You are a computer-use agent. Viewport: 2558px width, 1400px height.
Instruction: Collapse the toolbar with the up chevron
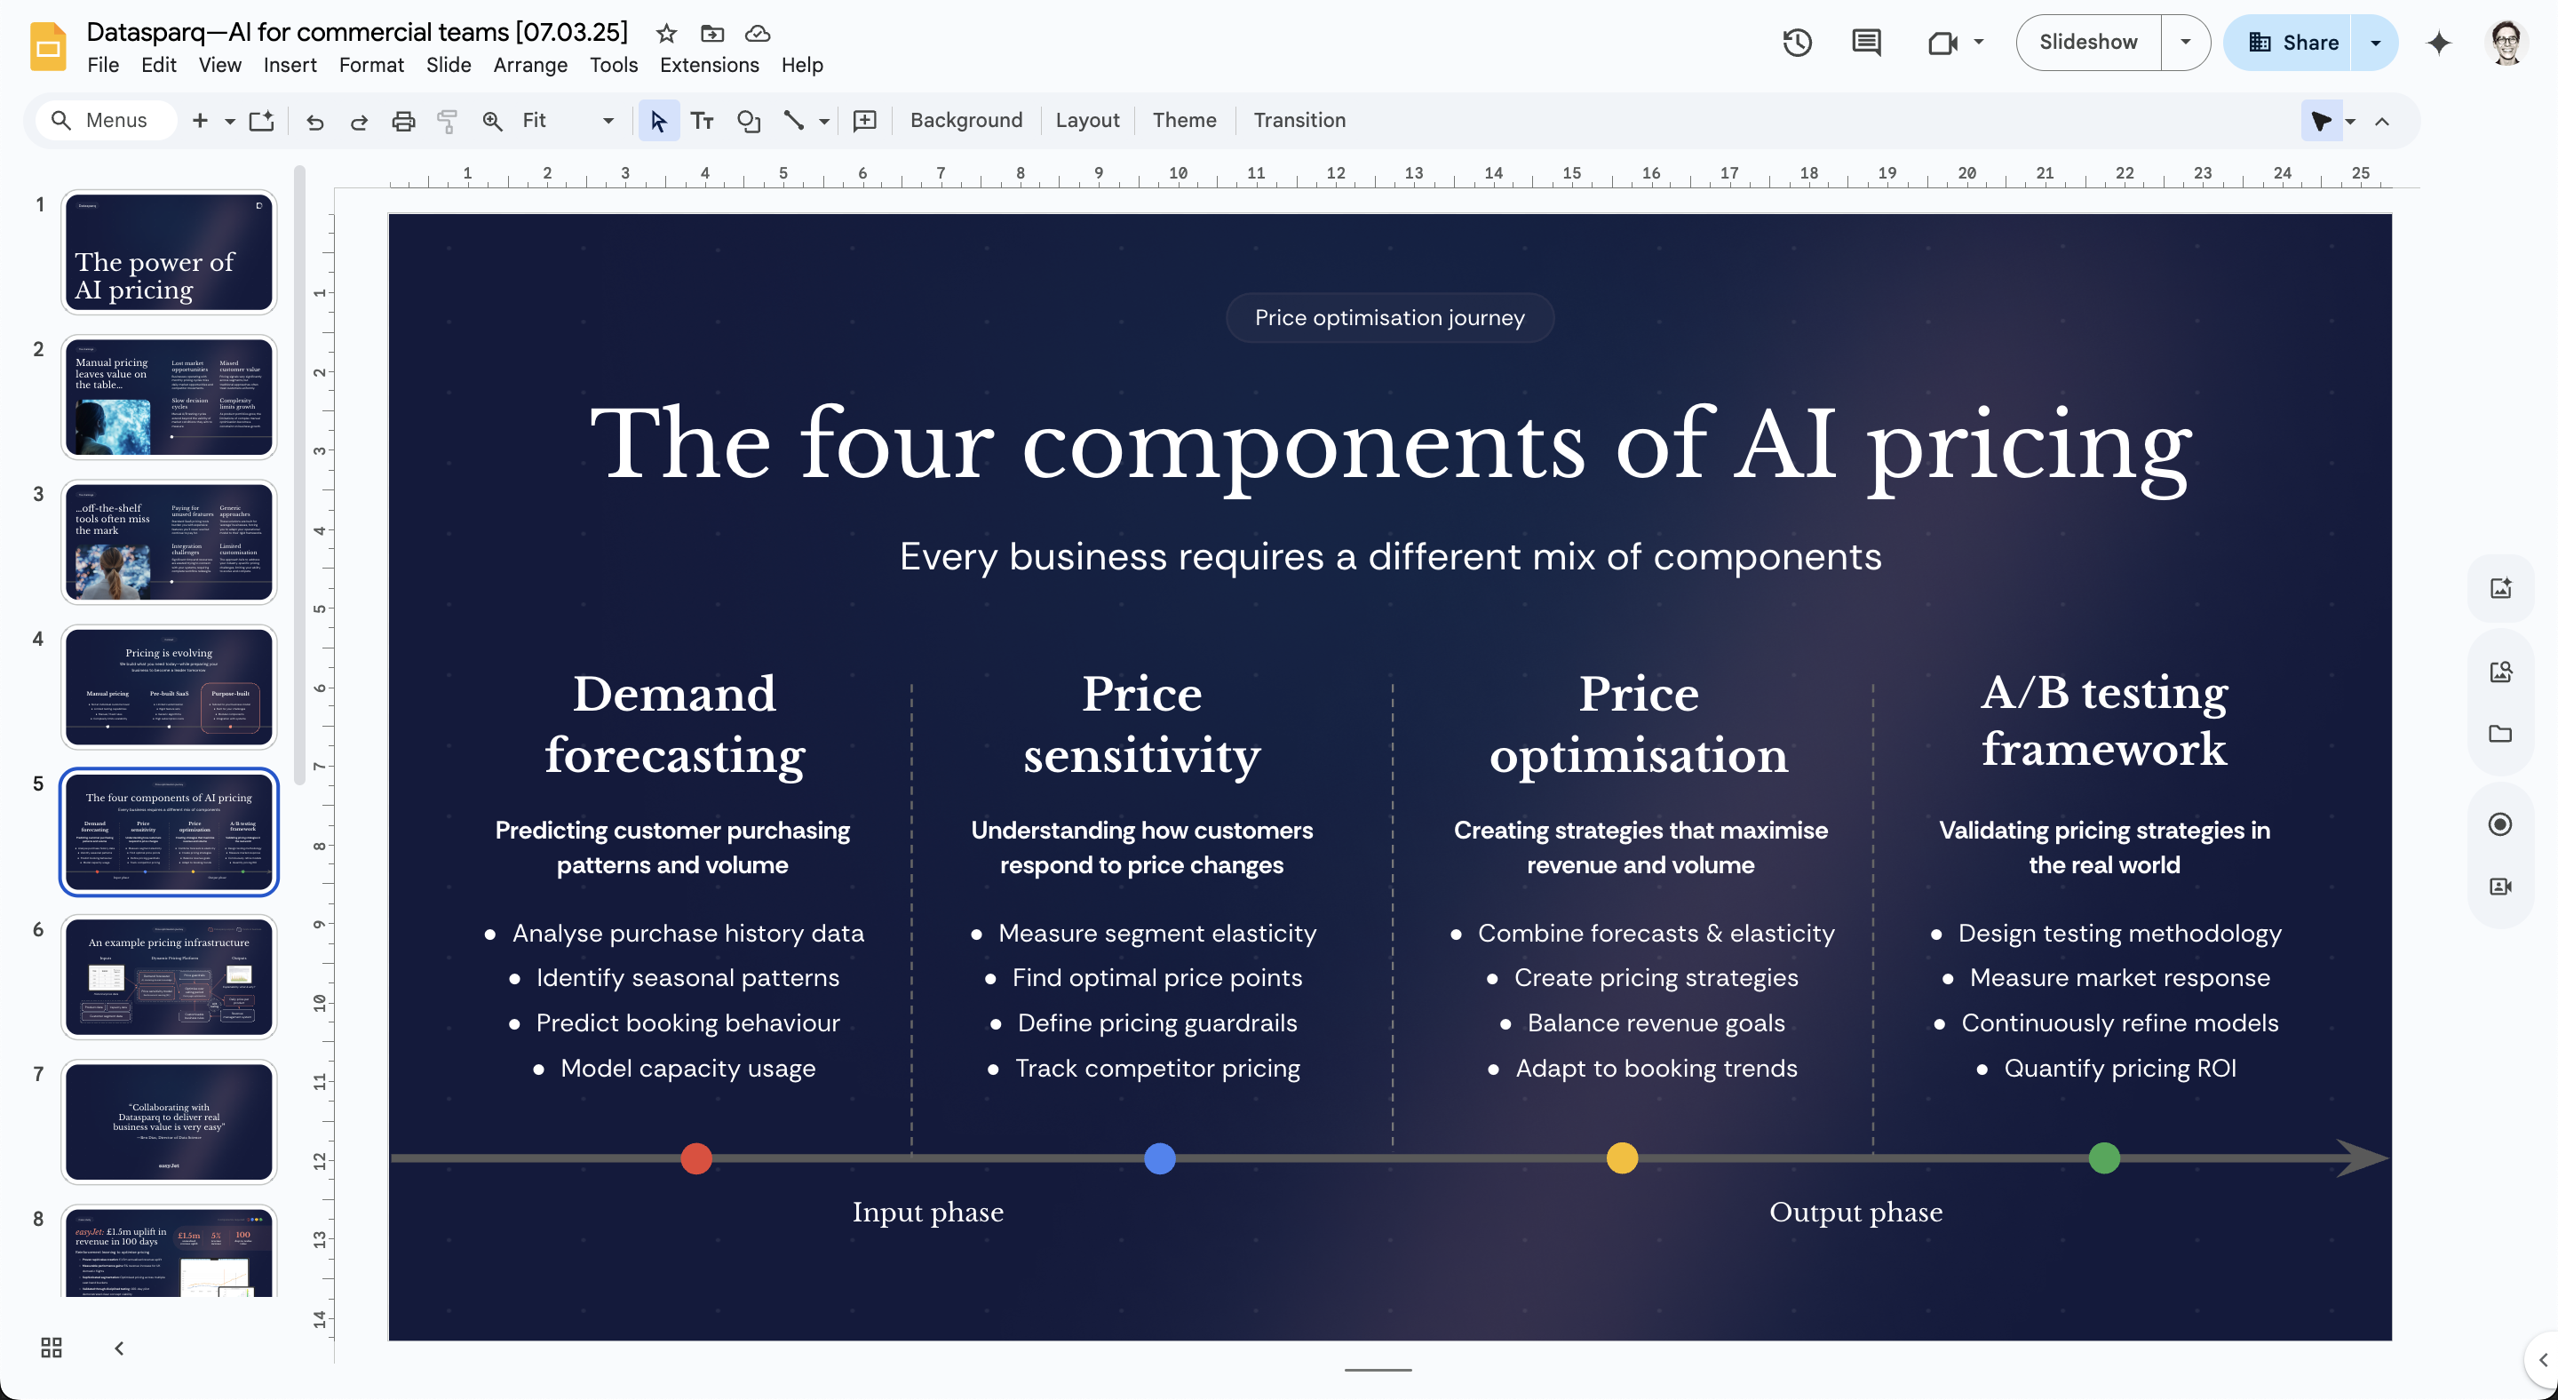pos(2382,121)
